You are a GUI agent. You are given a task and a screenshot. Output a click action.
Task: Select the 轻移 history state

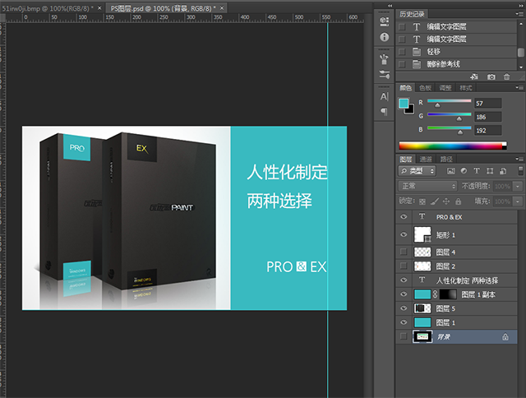[x=436, y=51]
